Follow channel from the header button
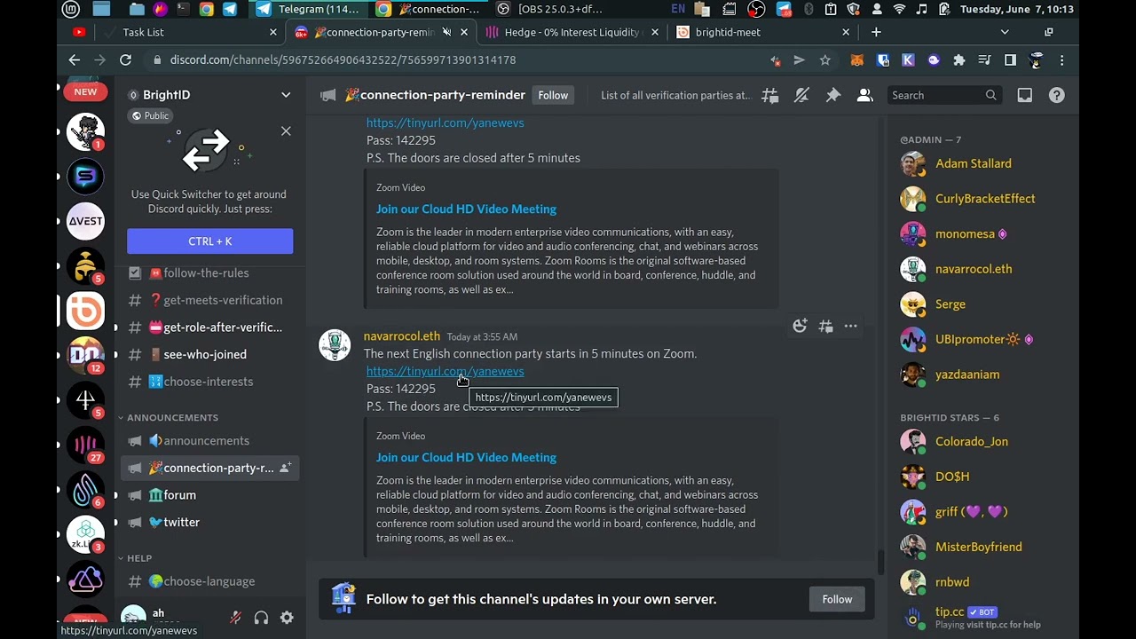The width and height of the screenshot is (1136, 639). click(553, 95)
